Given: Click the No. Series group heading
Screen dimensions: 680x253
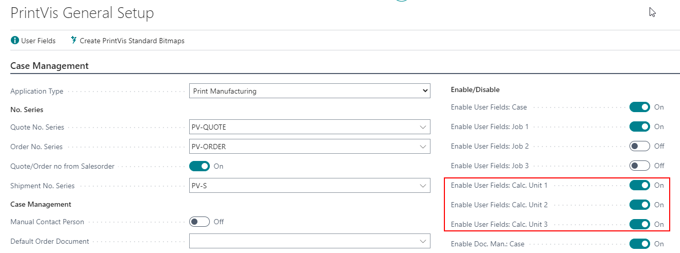Looking at the screenshot, I should tap(27, 110).
